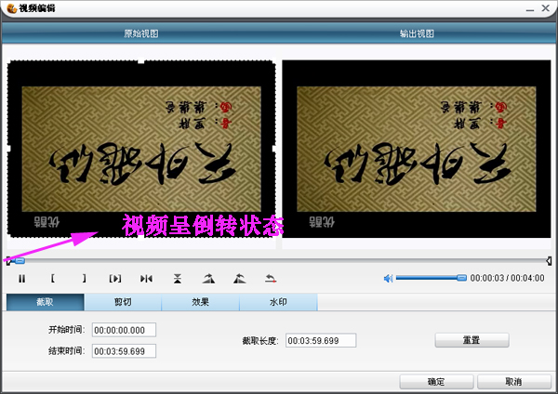Screen dimensions: 558x394
Task: Click the 结束时间 input field
Action: (x=124, y=350)
